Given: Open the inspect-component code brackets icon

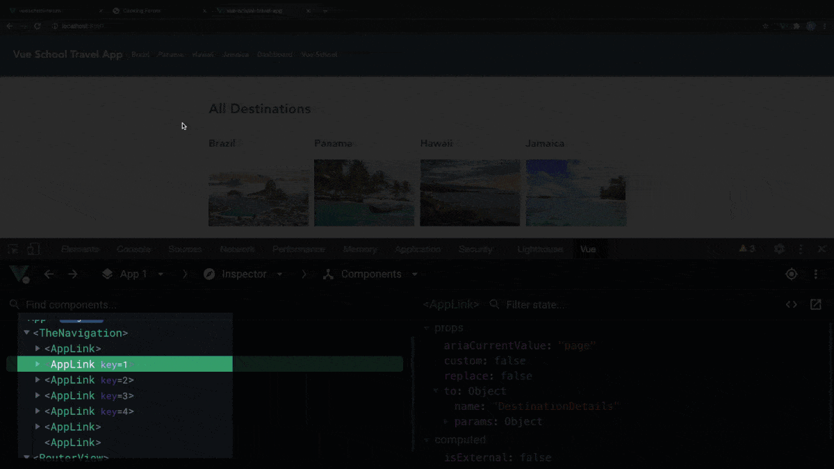Looking at the screenshot, I should tap(791, 304).
